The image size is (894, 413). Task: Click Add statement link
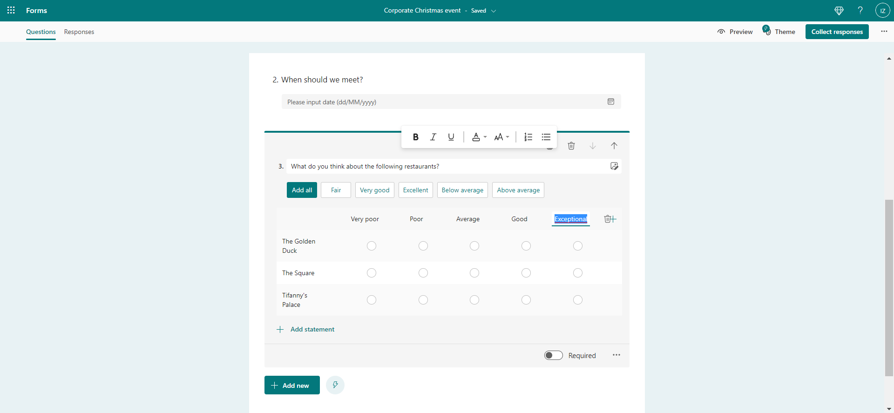(312, 329)
